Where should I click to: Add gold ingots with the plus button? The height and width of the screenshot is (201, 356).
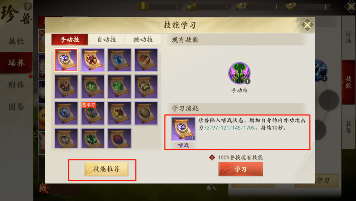(325, 7)
